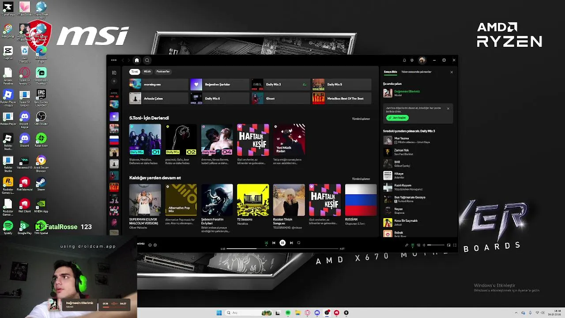The width and height of the screenshot is (565, 318).
Task: Open the Spotify search icon
Action: (x=147, y=61)
